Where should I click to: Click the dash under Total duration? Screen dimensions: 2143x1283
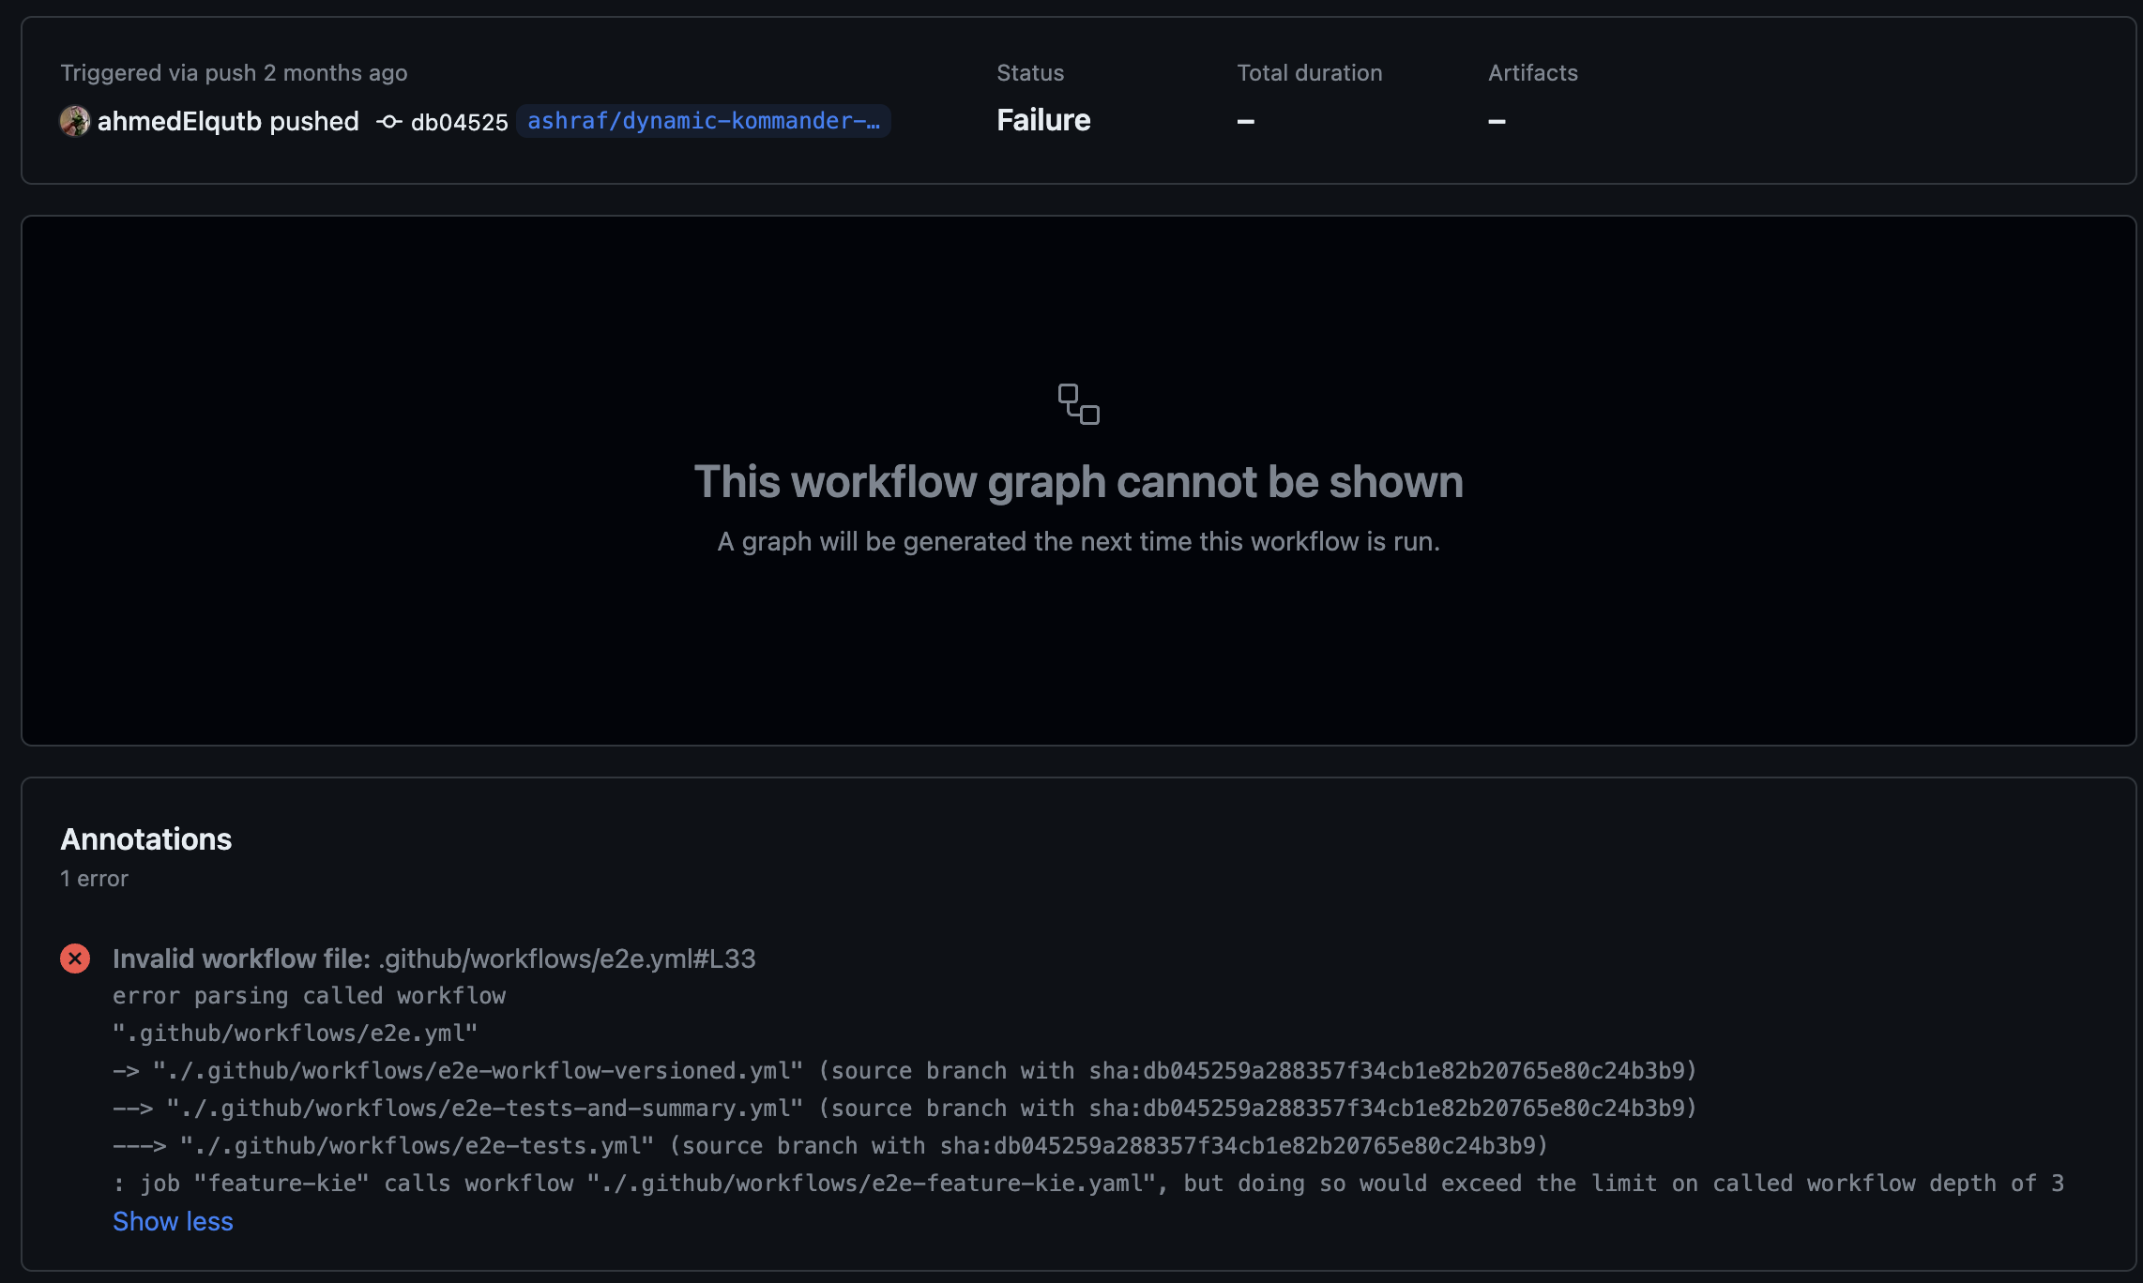point(1246,122)
